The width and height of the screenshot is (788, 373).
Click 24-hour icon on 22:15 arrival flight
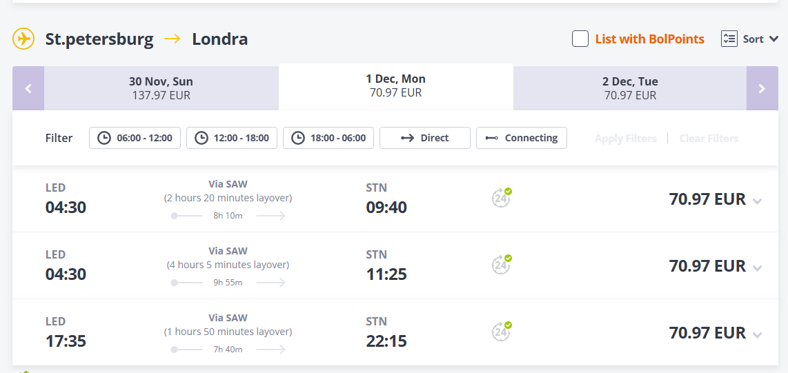[x=502, y=332]
